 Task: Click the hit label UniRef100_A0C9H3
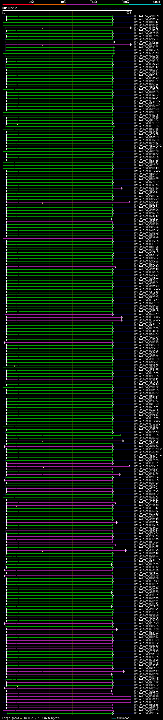[x=146, y=253]
